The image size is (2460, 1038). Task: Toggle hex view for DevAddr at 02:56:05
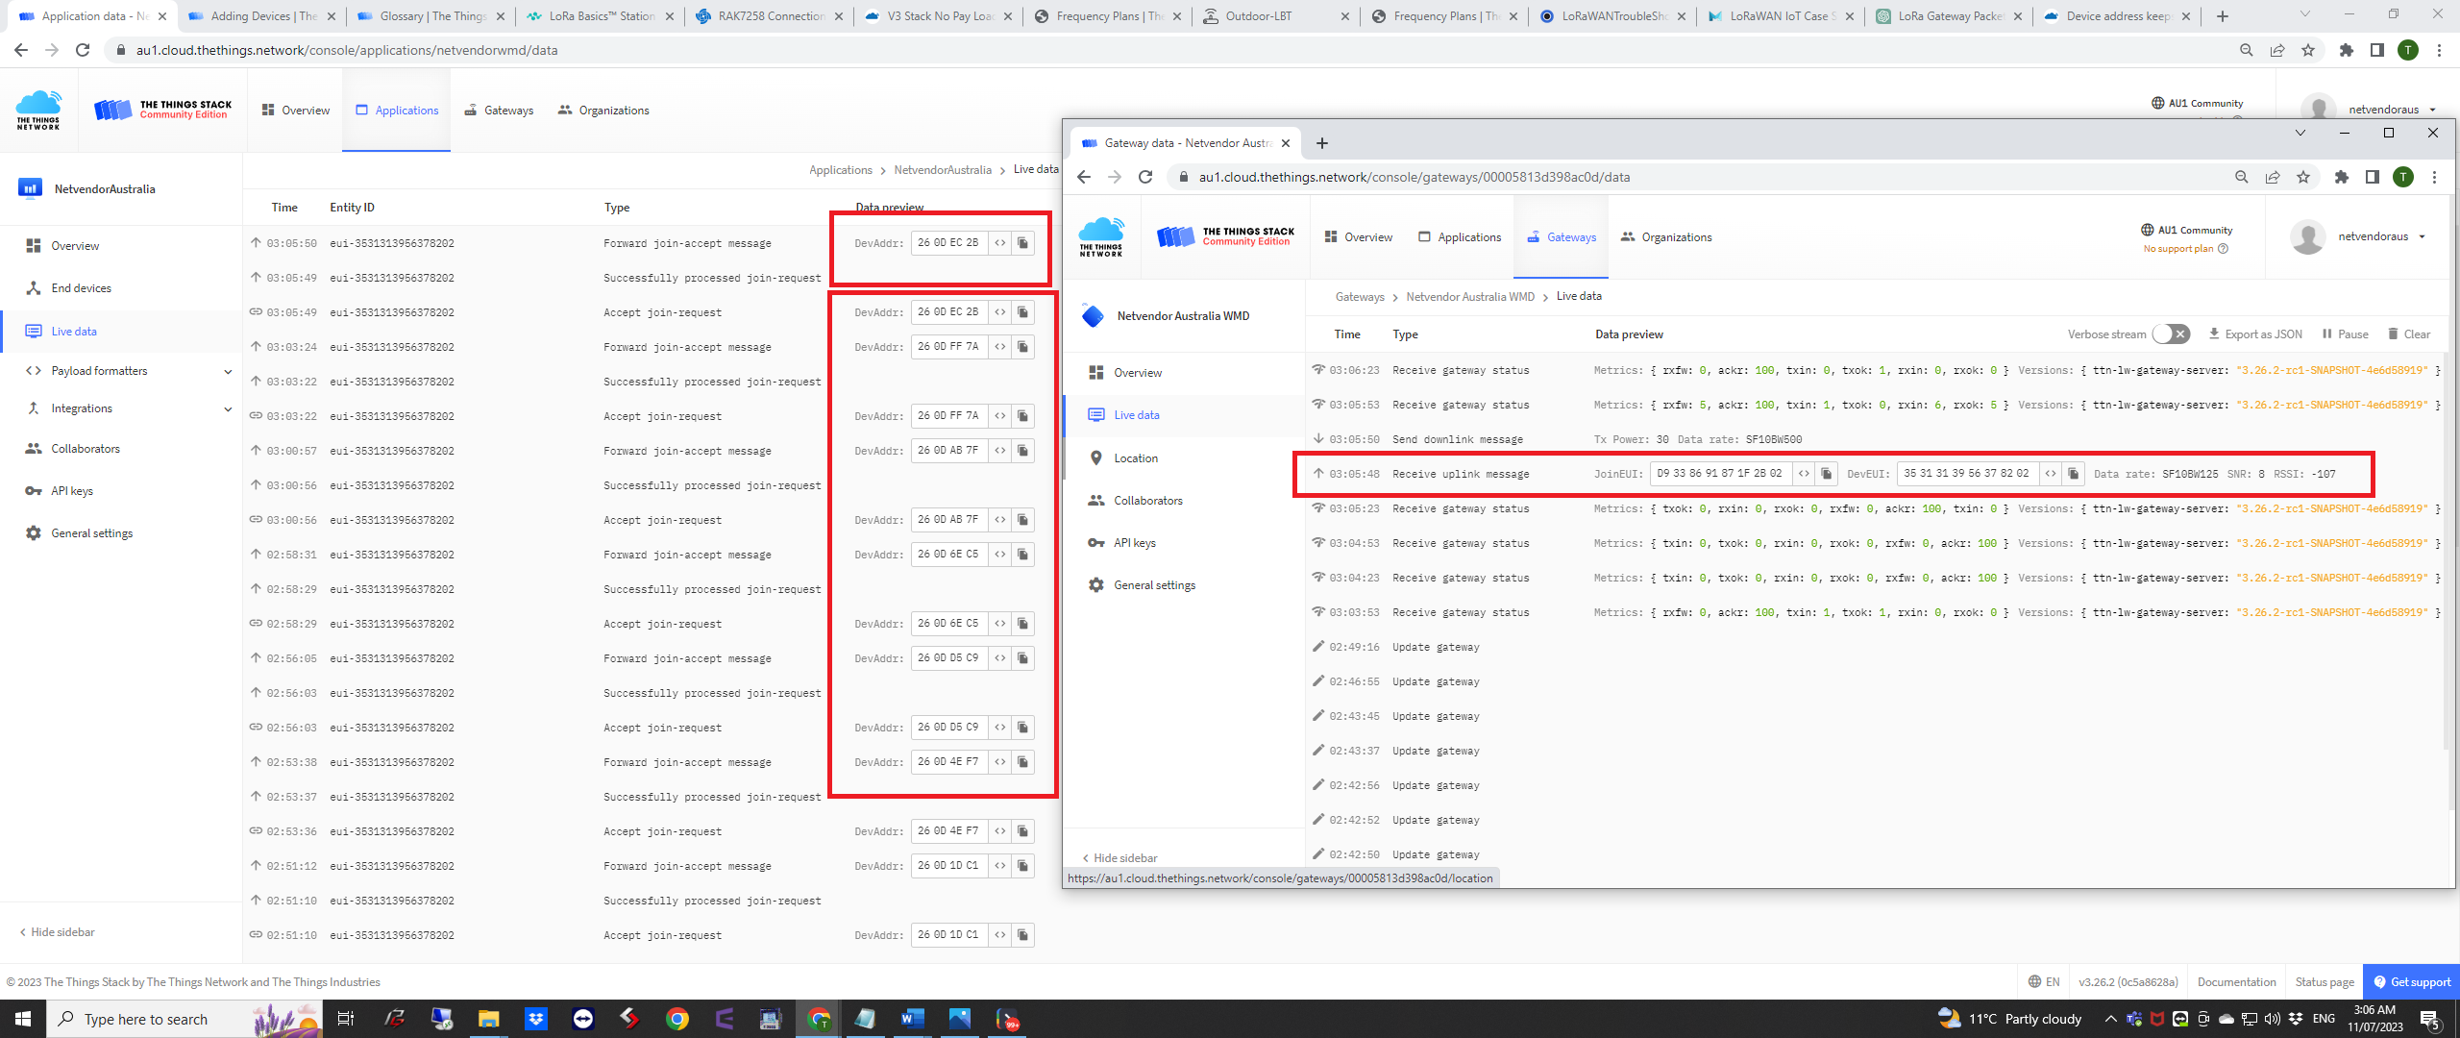click(1000, 658)
